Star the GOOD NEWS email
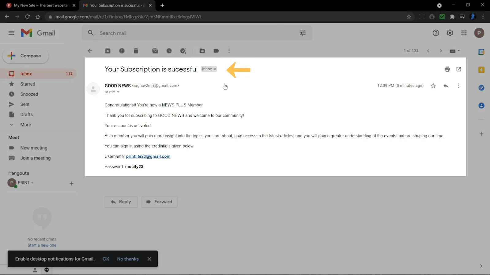Screen dimensions: 490x275 pos(433,86)
